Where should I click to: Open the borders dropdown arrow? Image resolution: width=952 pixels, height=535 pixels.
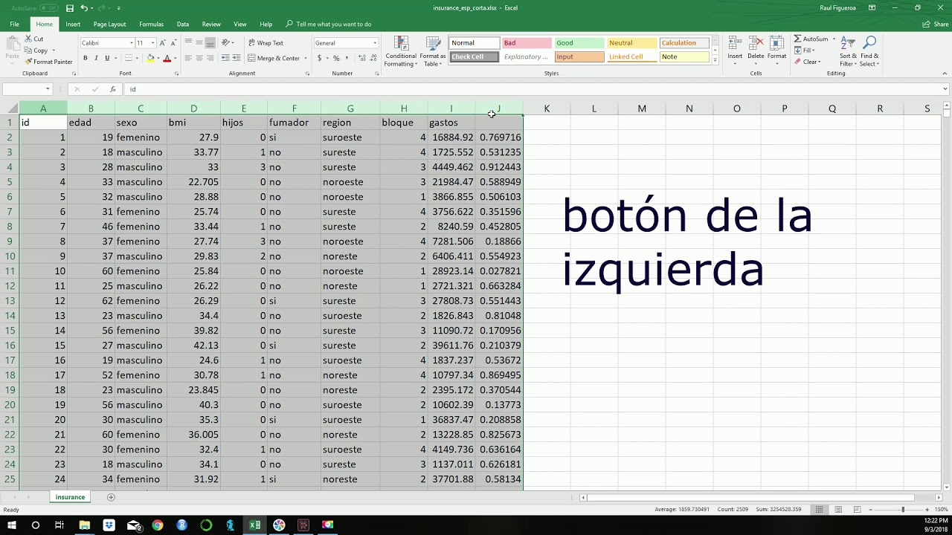click(138, 58)
